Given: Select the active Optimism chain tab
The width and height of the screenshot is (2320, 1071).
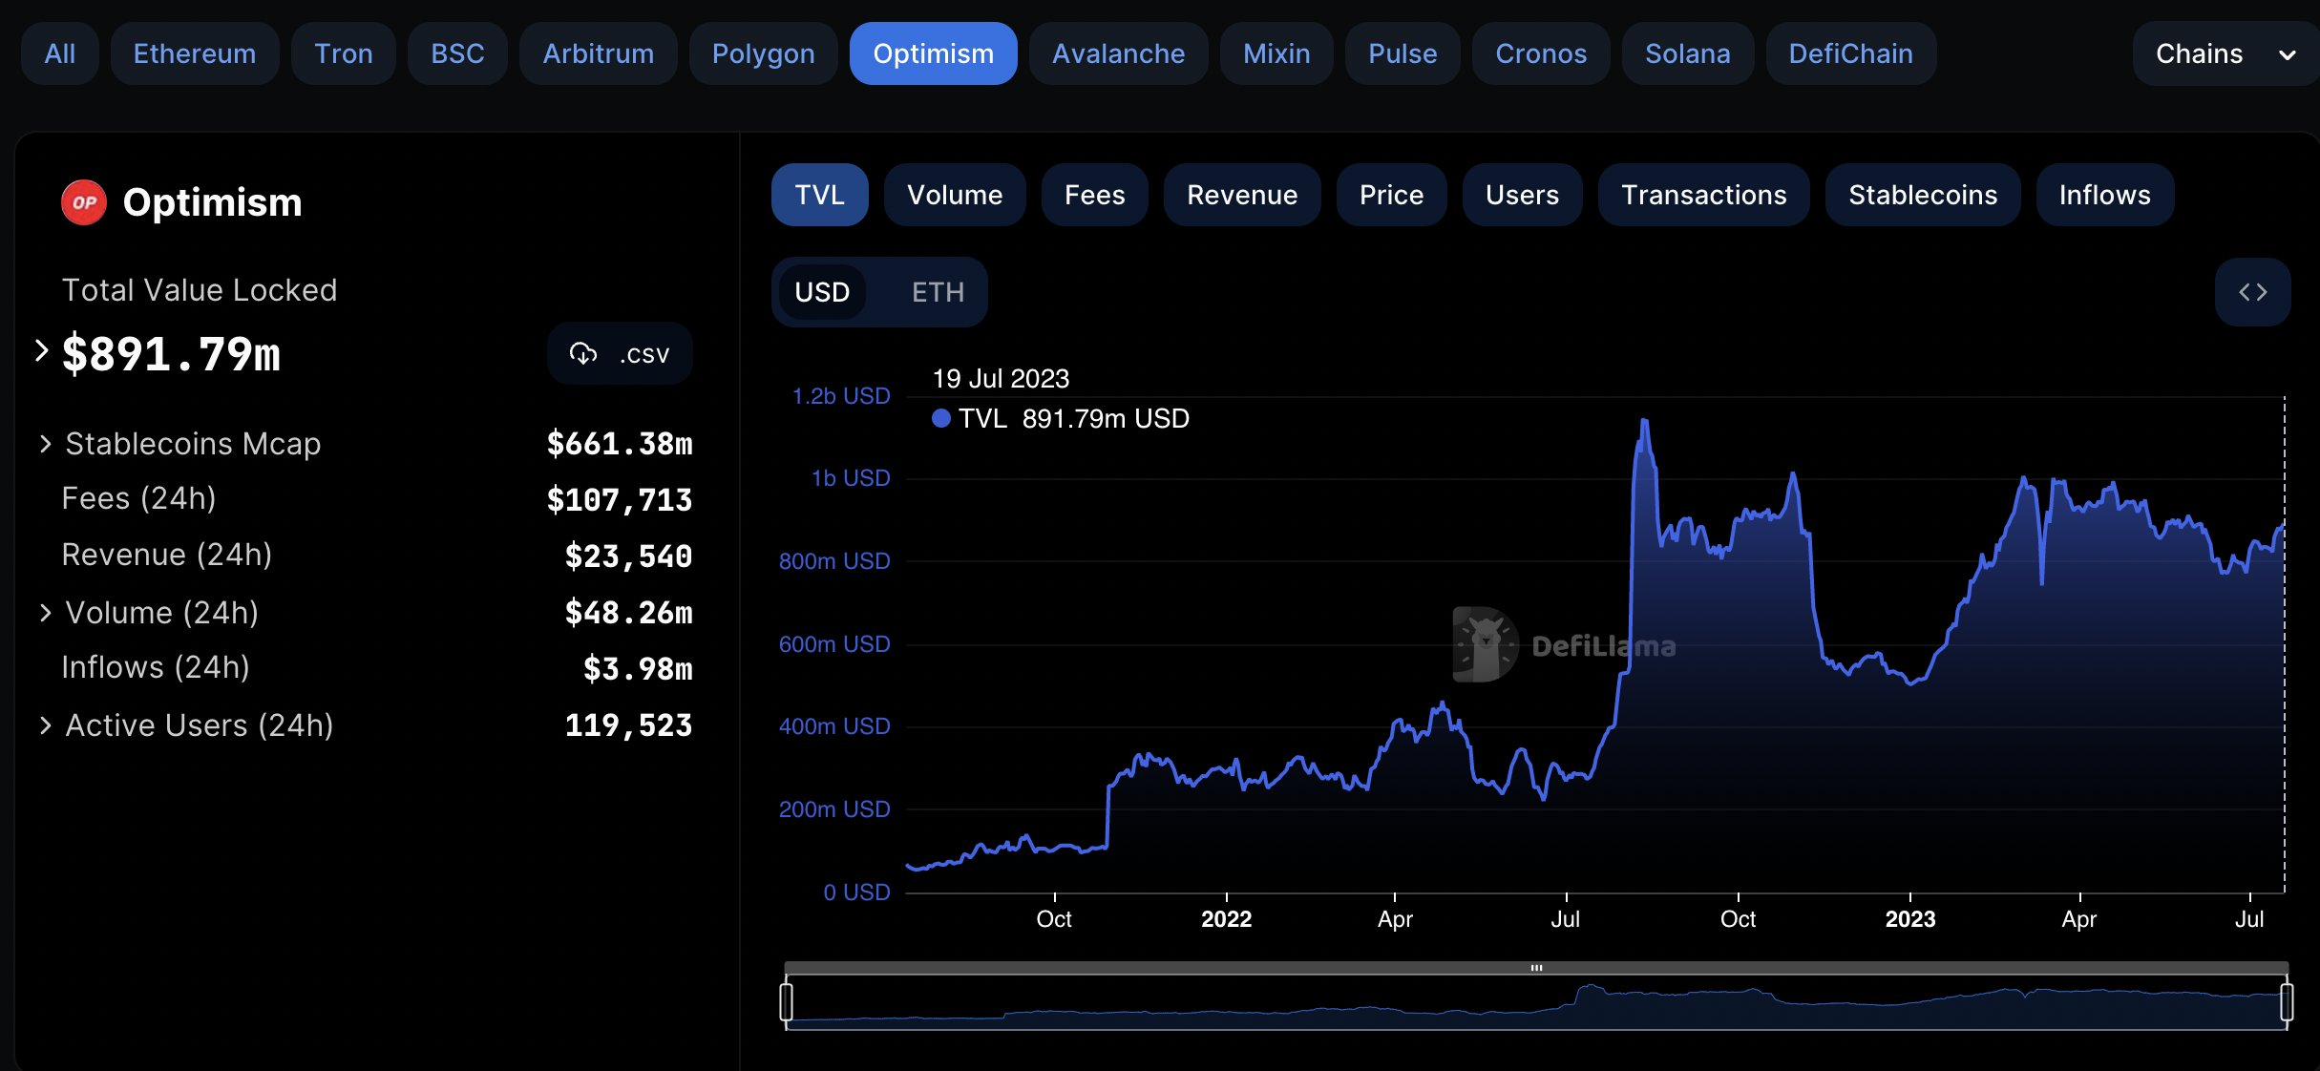Looking at the screenshot, I should [x=934, y=53].
